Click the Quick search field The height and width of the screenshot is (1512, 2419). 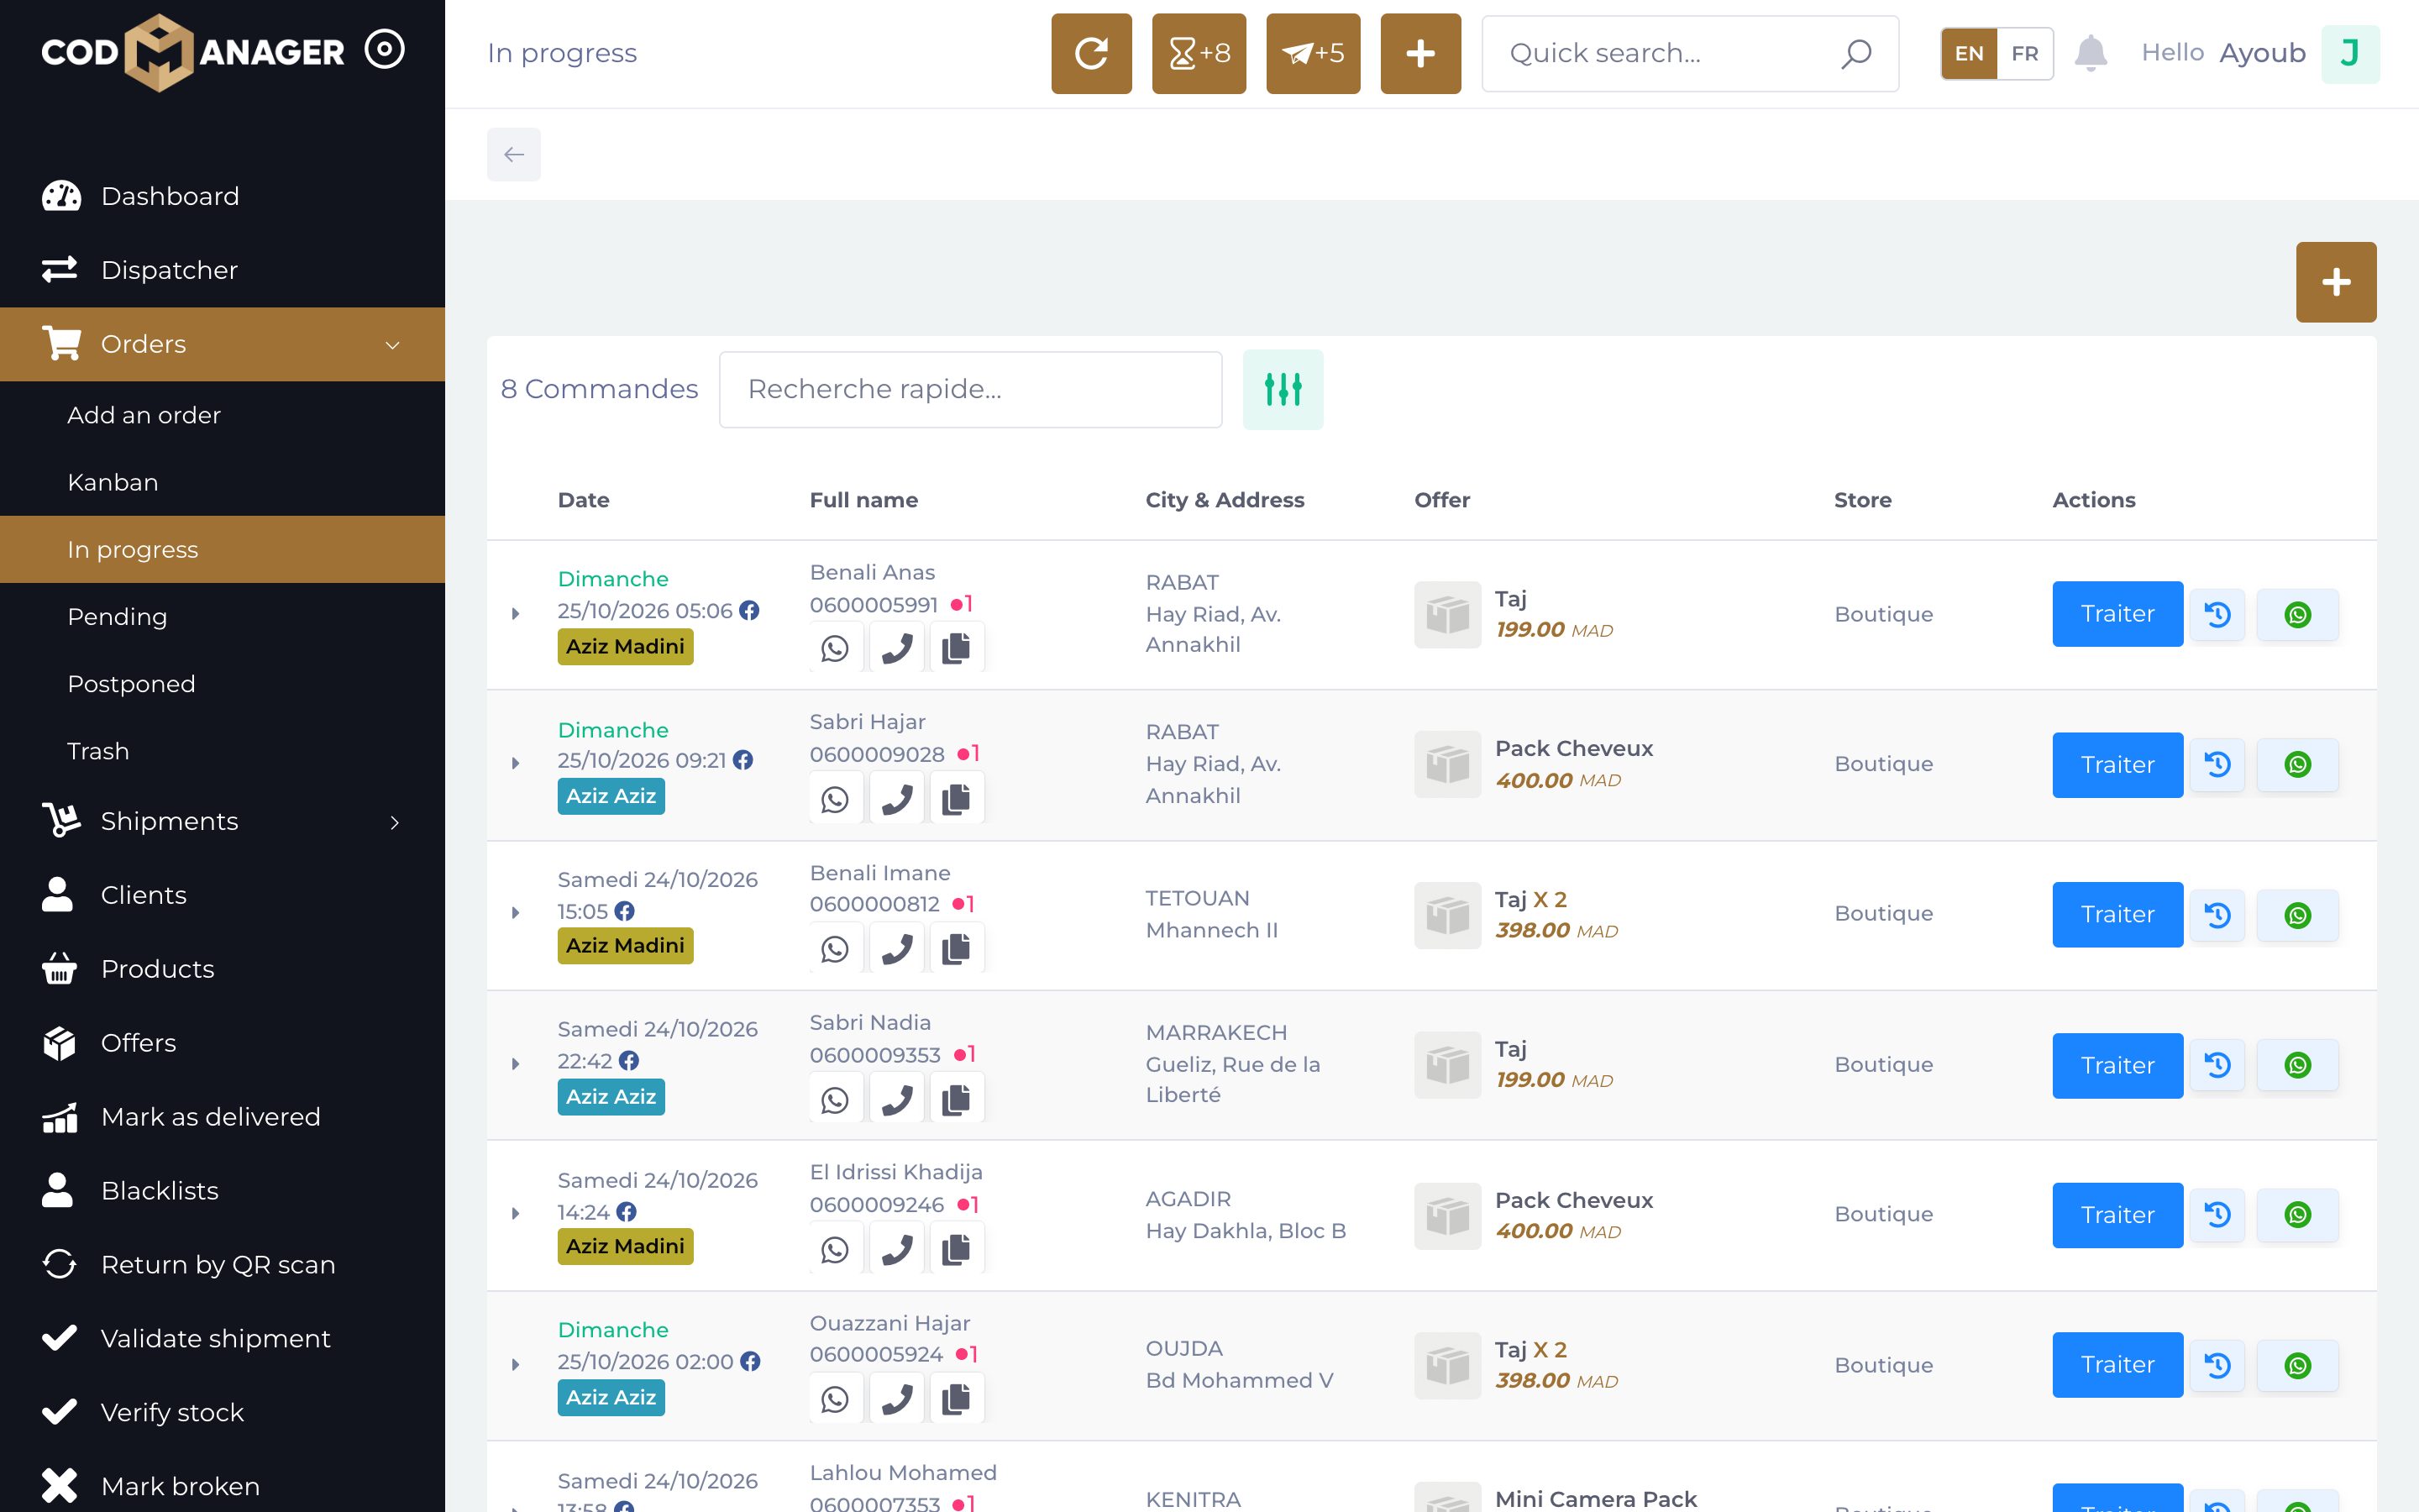pyautogui.click(x=1689, y=53)
